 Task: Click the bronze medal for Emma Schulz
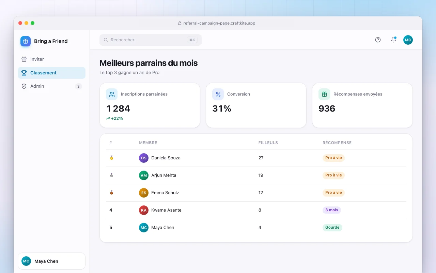coord(111,193)
